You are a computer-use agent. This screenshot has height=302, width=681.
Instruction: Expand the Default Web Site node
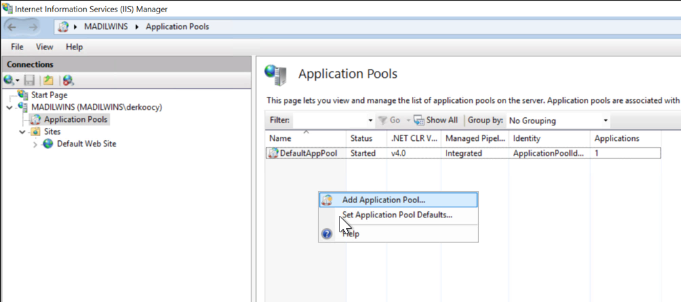35,144
